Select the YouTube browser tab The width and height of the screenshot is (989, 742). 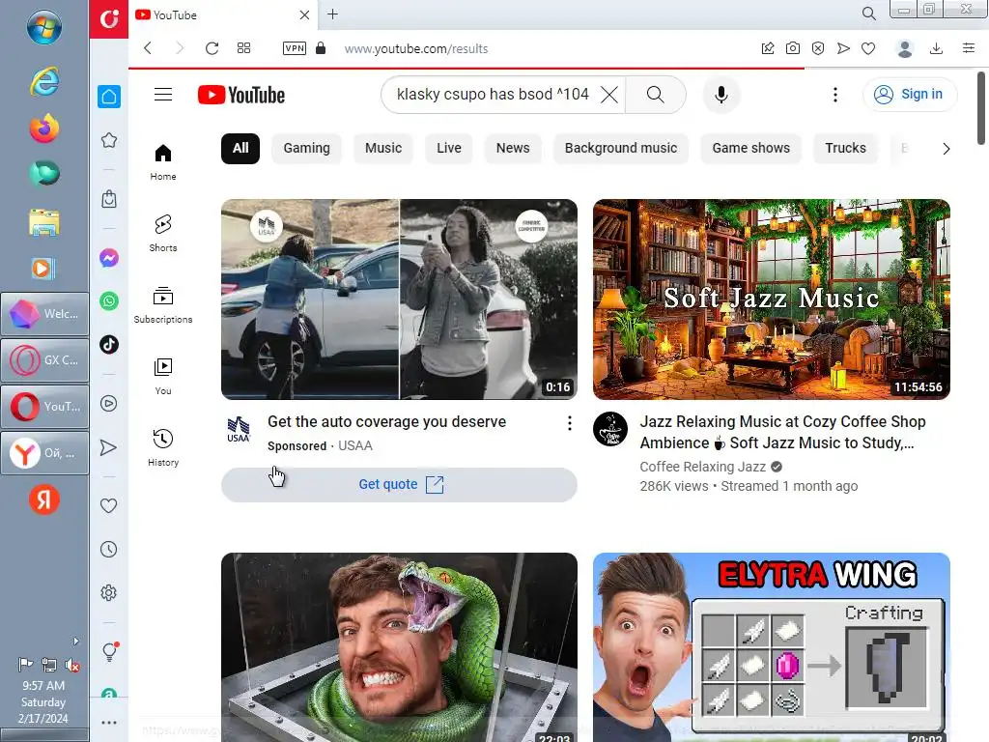[x=223, y=14]
